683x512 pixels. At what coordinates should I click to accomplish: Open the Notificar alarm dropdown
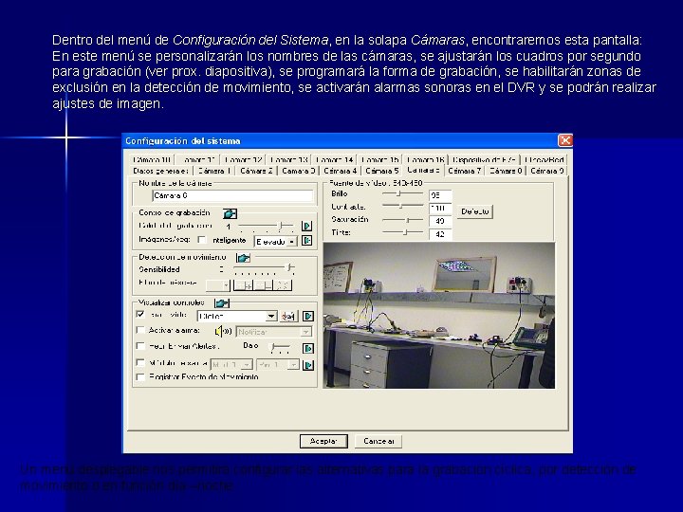(x=273, y=332)
